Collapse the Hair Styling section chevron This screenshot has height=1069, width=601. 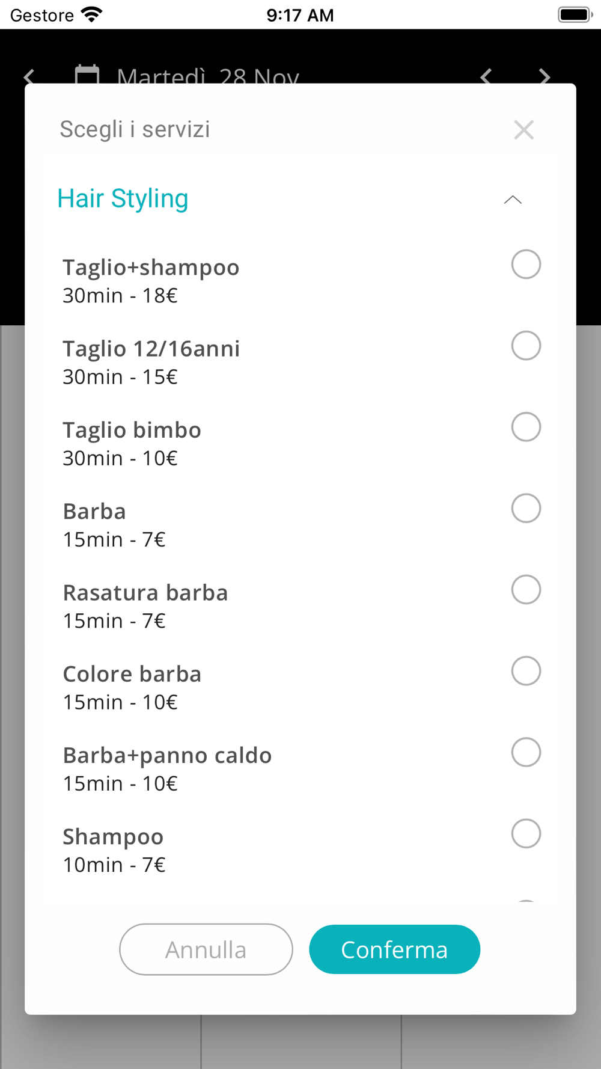pos(513,200)
